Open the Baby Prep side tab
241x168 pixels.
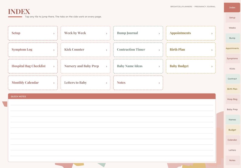[x=233, y=110]
